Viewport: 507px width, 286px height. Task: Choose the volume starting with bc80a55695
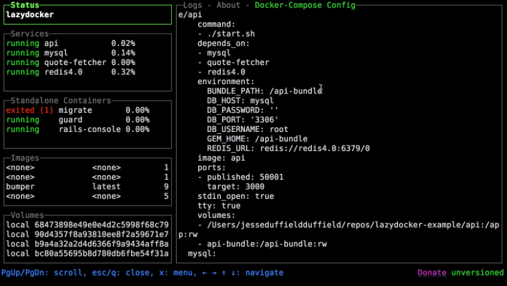[87, 253]
